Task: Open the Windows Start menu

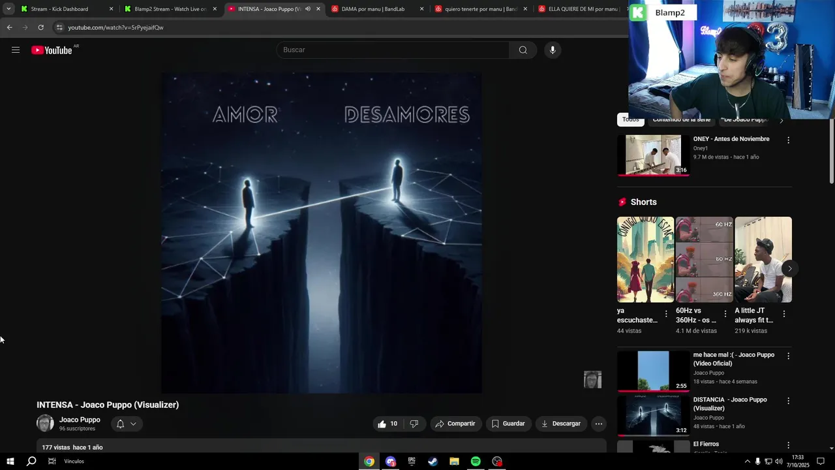Action: (x=10, y=462)
